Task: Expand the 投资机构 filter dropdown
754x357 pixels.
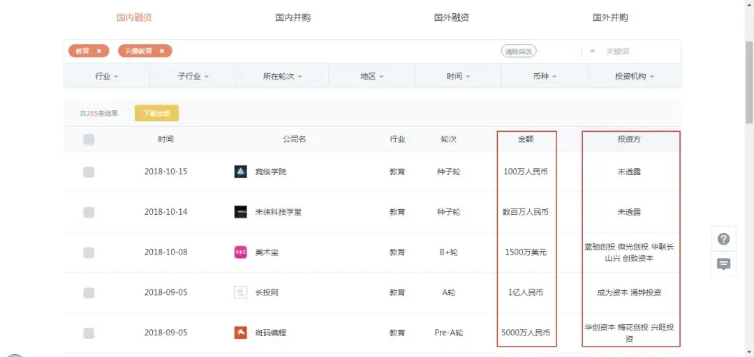Action: (634, 76)
